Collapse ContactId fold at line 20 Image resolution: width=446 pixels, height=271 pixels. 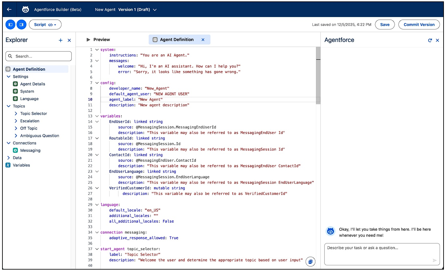(97, 155)
